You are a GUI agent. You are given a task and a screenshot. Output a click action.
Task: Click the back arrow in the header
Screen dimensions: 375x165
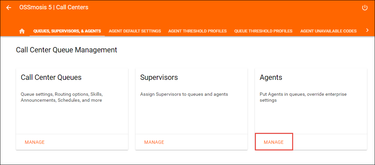tap(9, 8)
